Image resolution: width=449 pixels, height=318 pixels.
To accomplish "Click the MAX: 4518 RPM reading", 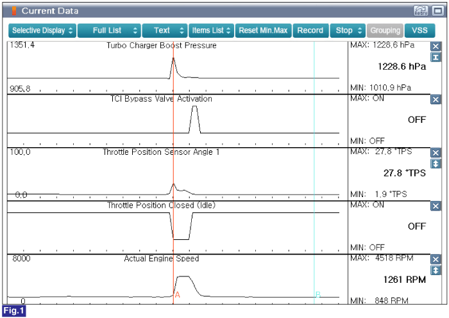I will pos(382,258).
